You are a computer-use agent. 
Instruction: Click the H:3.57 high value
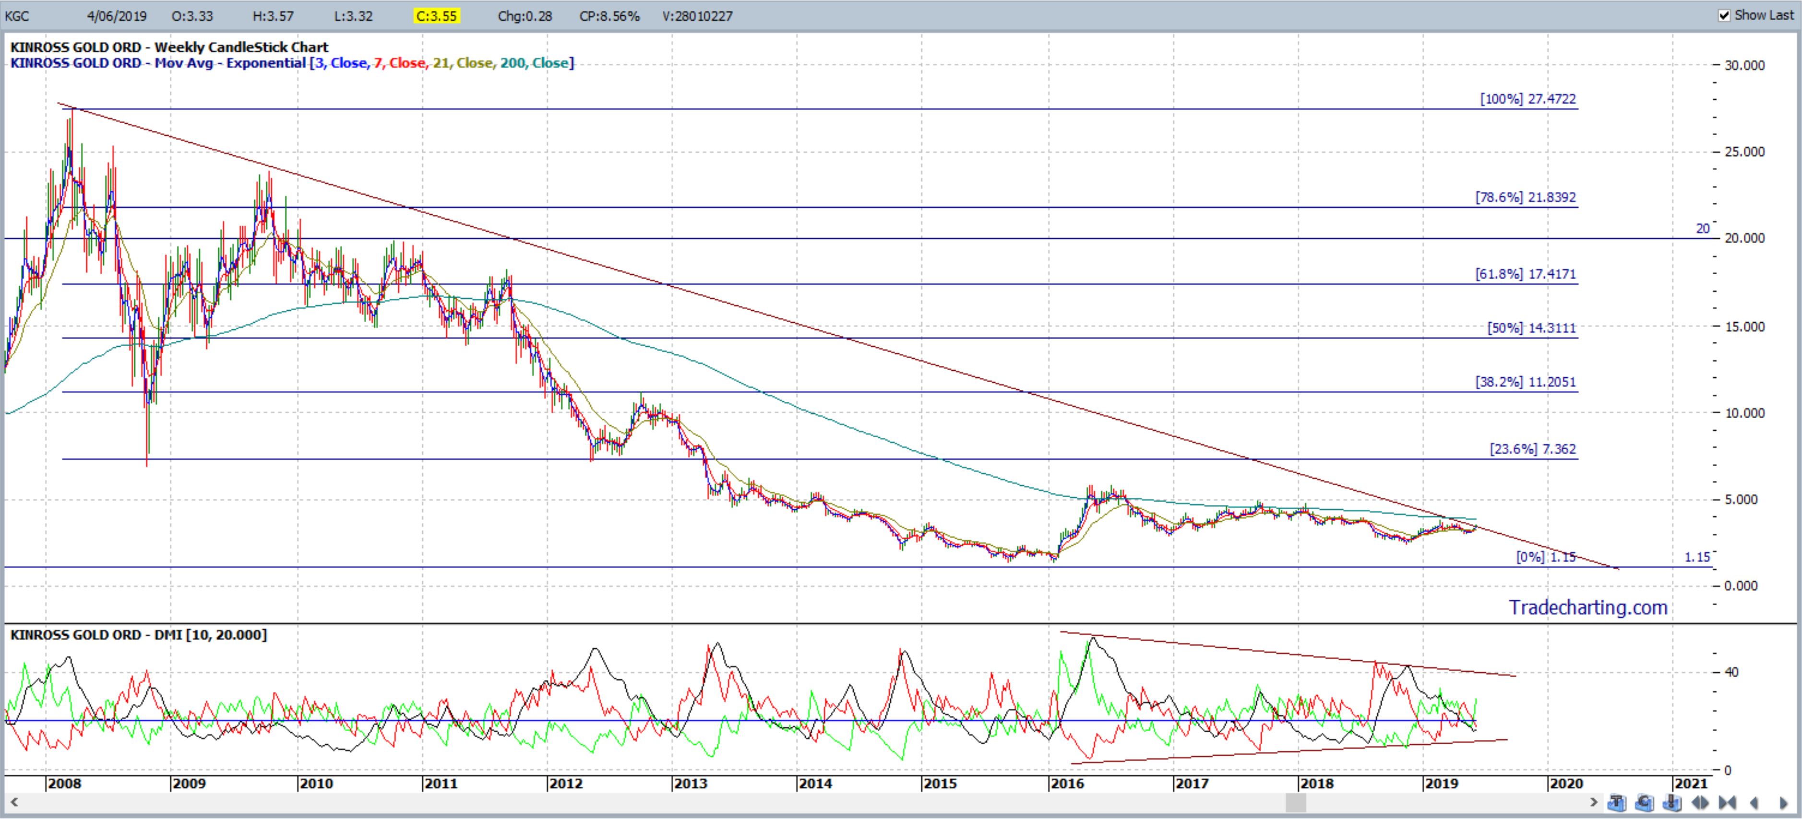(x=274, y=16)
